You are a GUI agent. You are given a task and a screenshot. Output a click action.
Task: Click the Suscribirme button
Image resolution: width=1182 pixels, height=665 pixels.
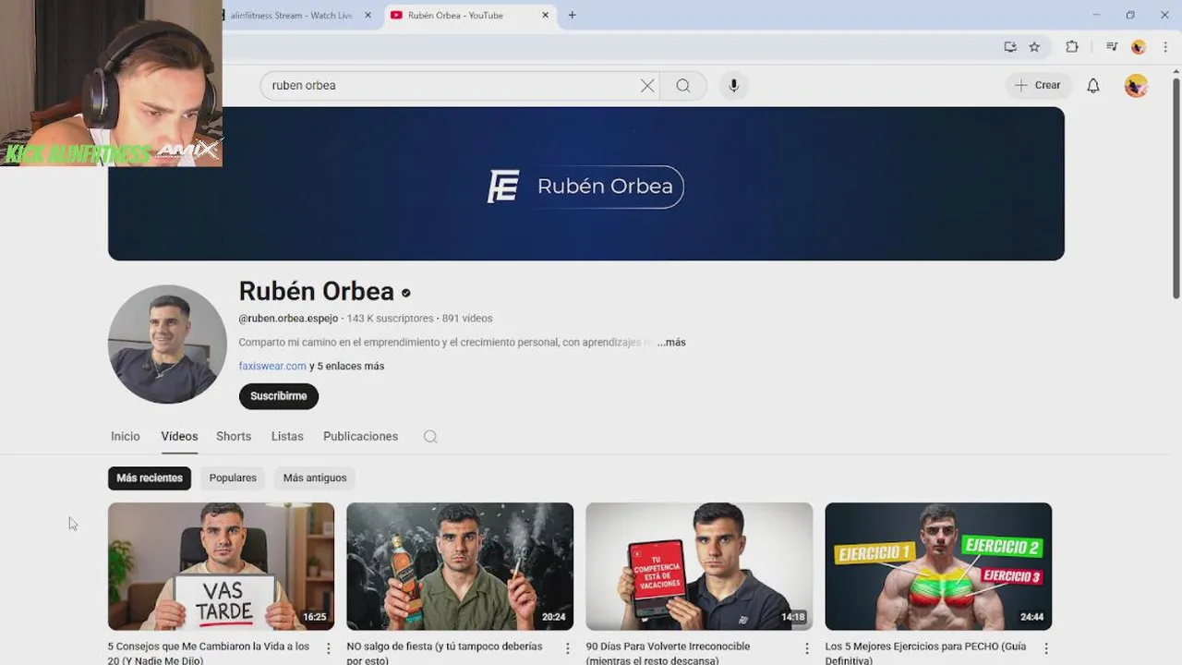[279, 396]
